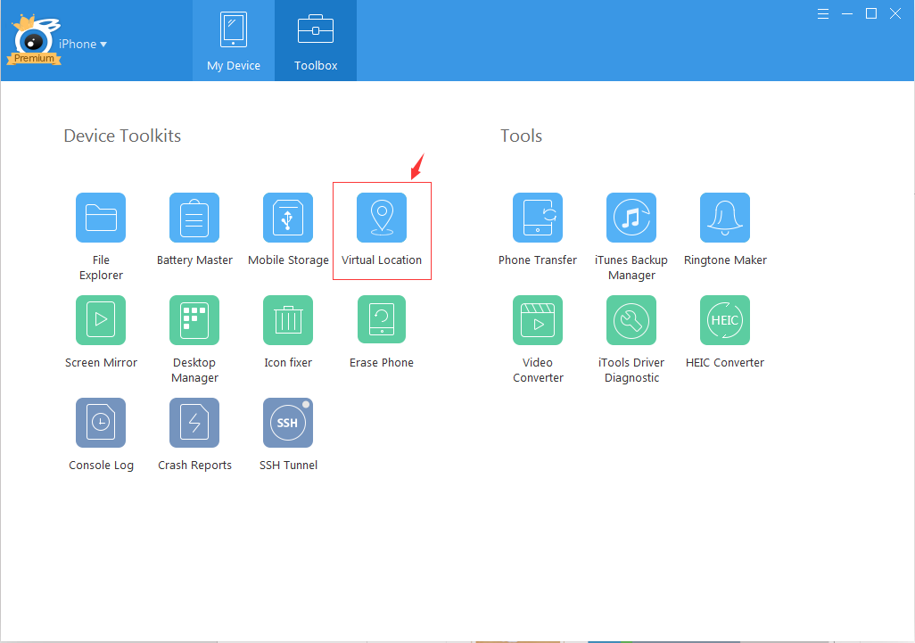
Task: Open the Console Log viewer
Action: click(101, 423)
